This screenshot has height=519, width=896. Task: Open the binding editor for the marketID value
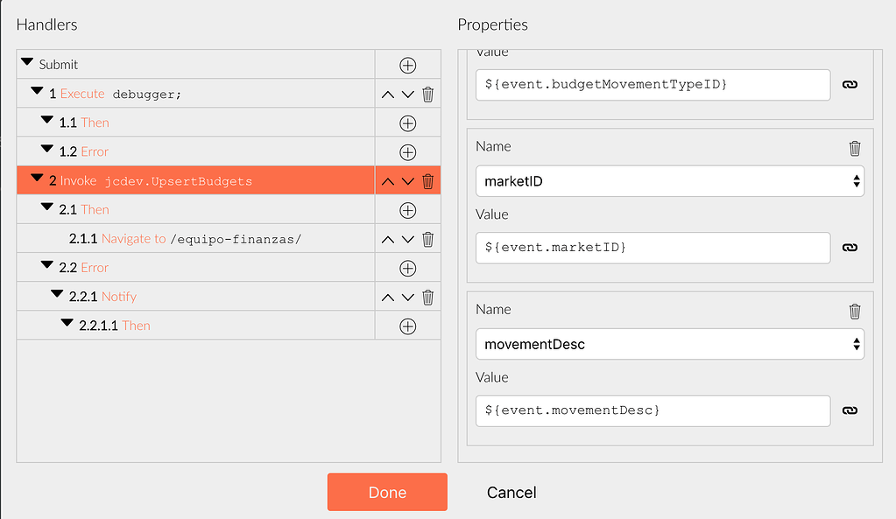point(850,248)
